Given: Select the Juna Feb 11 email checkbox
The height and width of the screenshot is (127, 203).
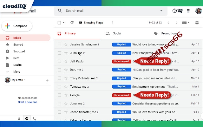Looking at the screenshot, I should [x=59, y=104].
